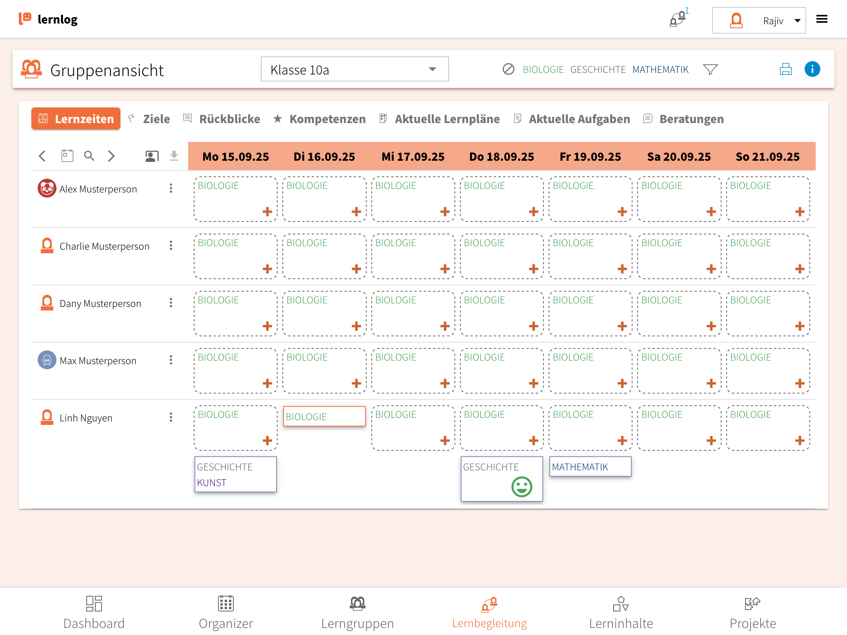847x635 pixels.
Task: Open Alex Musterperson's three-dot menu
Action: click(171, 189)
